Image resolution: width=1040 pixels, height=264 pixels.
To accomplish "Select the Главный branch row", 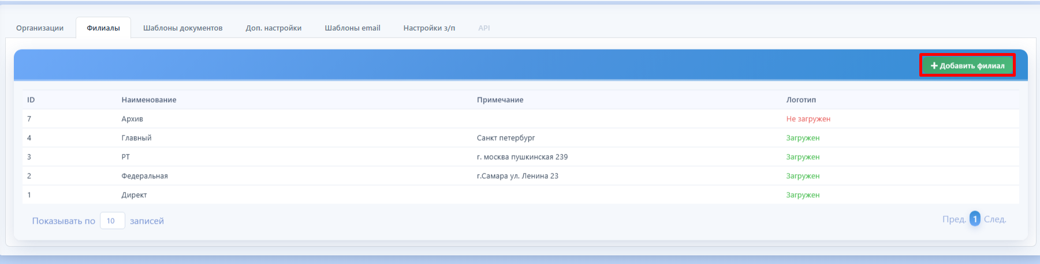I will 521,138.
